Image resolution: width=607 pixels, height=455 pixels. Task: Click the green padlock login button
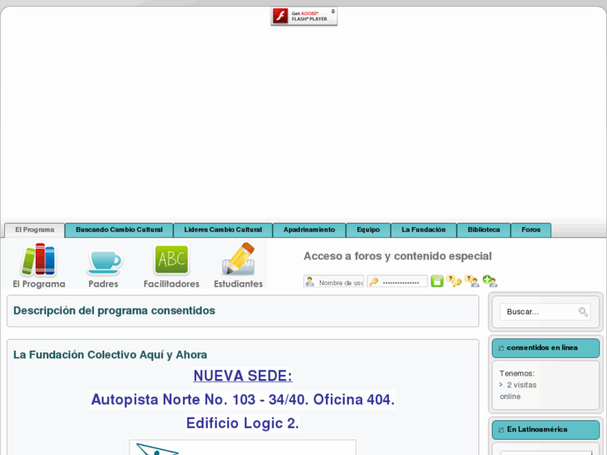437,281
